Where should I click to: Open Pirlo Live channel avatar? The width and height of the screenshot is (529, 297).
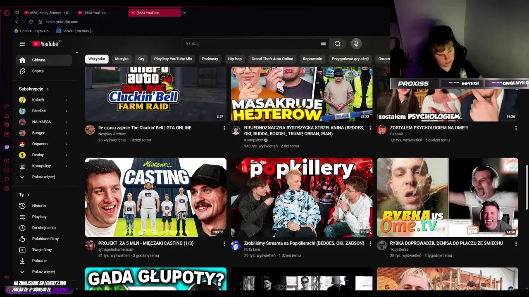click(x=236, y=245)
